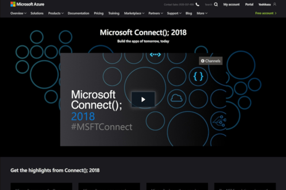This screenshot has height=190, width=286.
Task: Open the Partners dropdown menu
Action: 155,13
